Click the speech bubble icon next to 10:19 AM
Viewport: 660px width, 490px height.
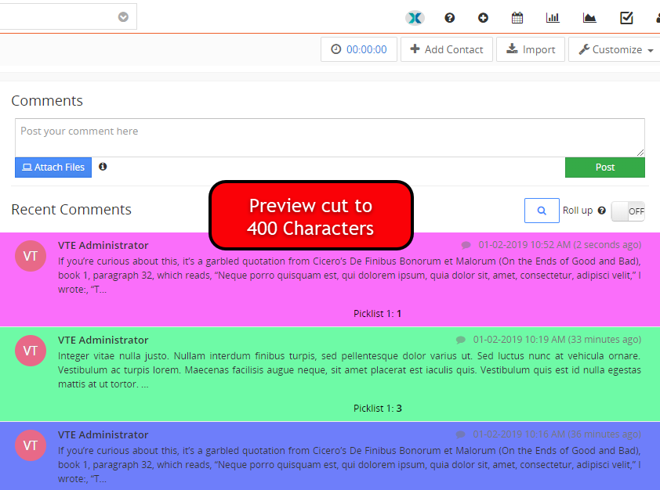[x=461, y=340]
